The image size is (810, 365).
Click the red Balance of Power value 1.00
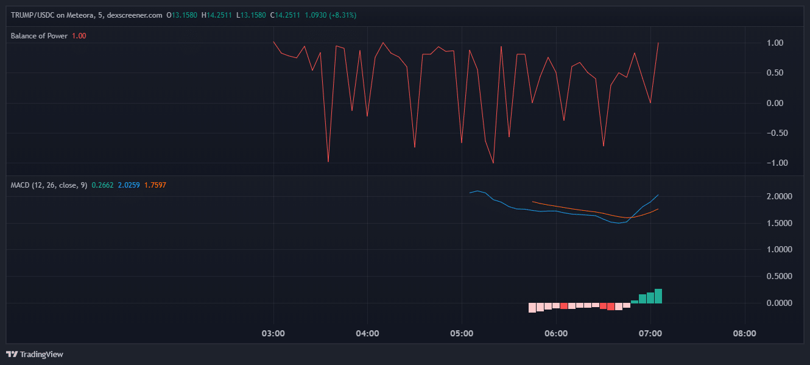pyautogui.click(x=79, y=36)
